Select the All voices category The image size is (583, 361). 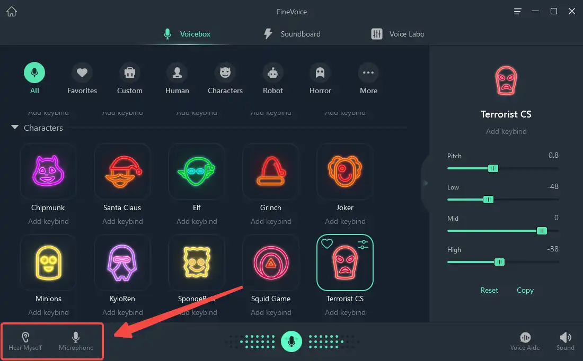(x=34, y=78)
